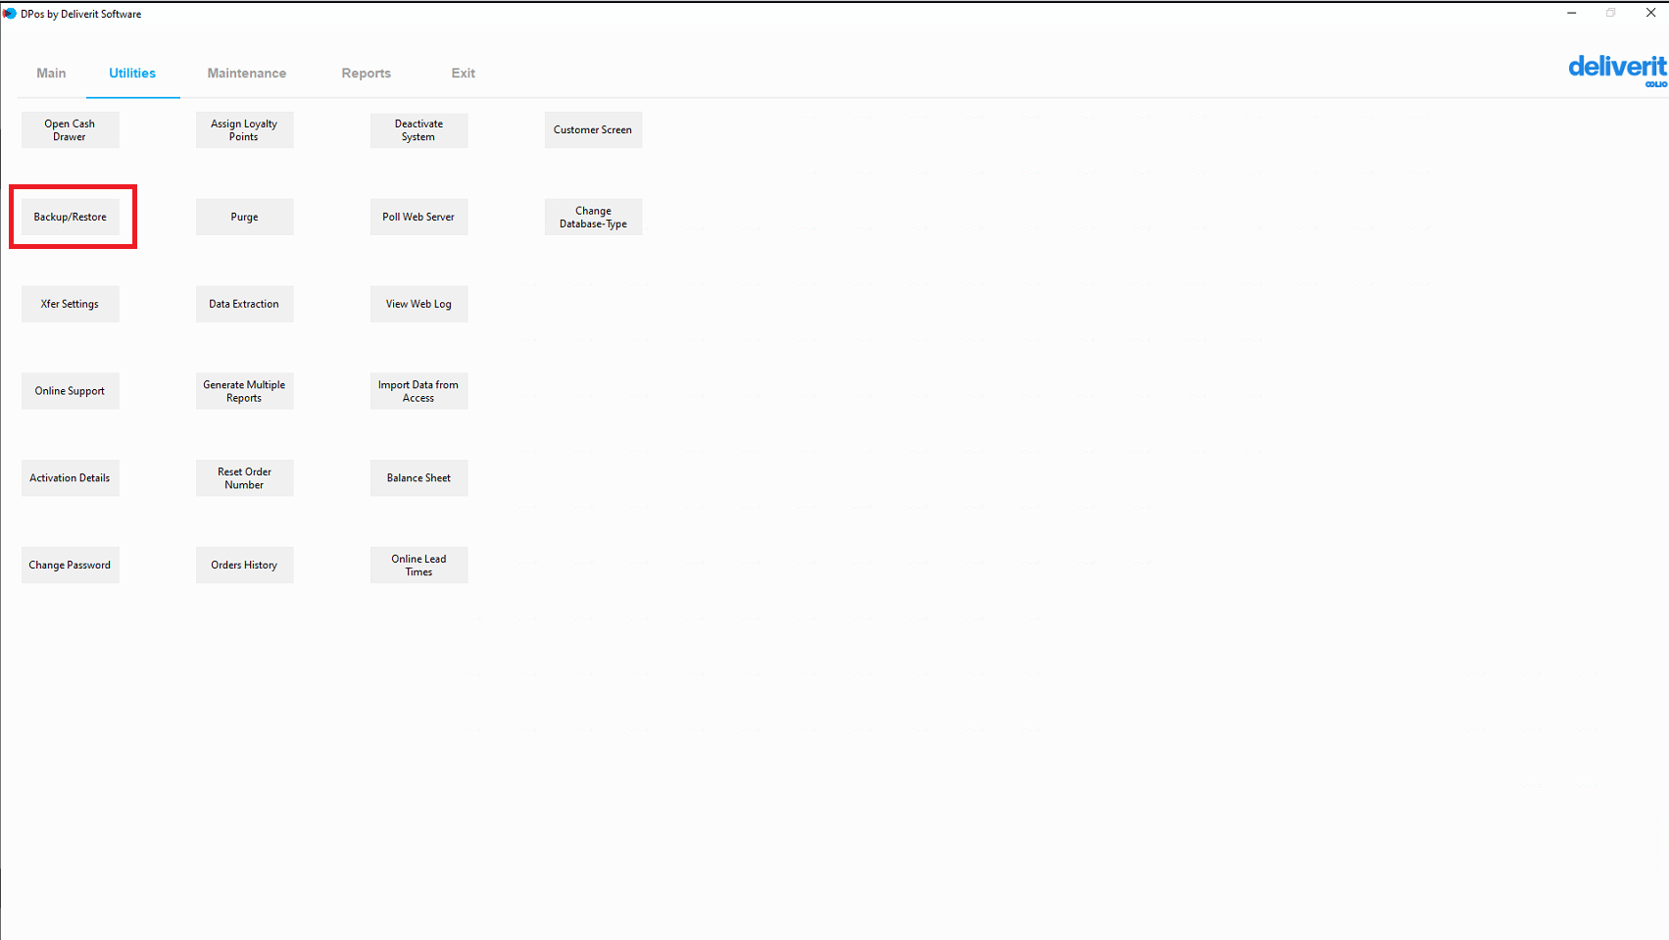Click the Xfer Settings button
Viewport: 1669px width, 940px height.
71,304
